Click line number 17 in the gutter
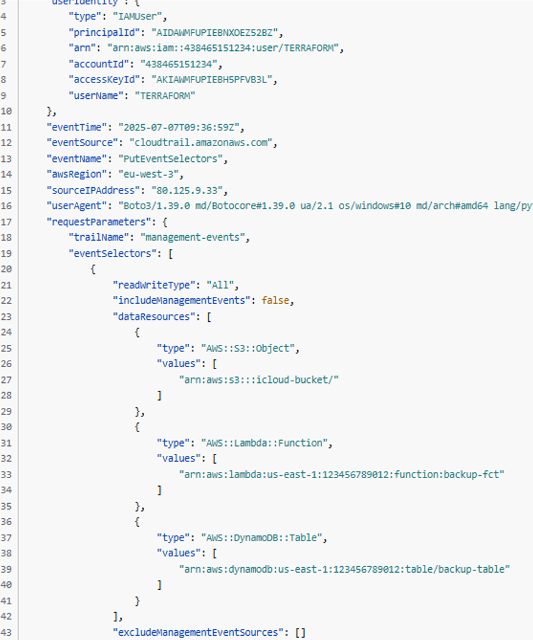Image resolution: width=533 pixels, height=640 pixels. click(7, 222)
